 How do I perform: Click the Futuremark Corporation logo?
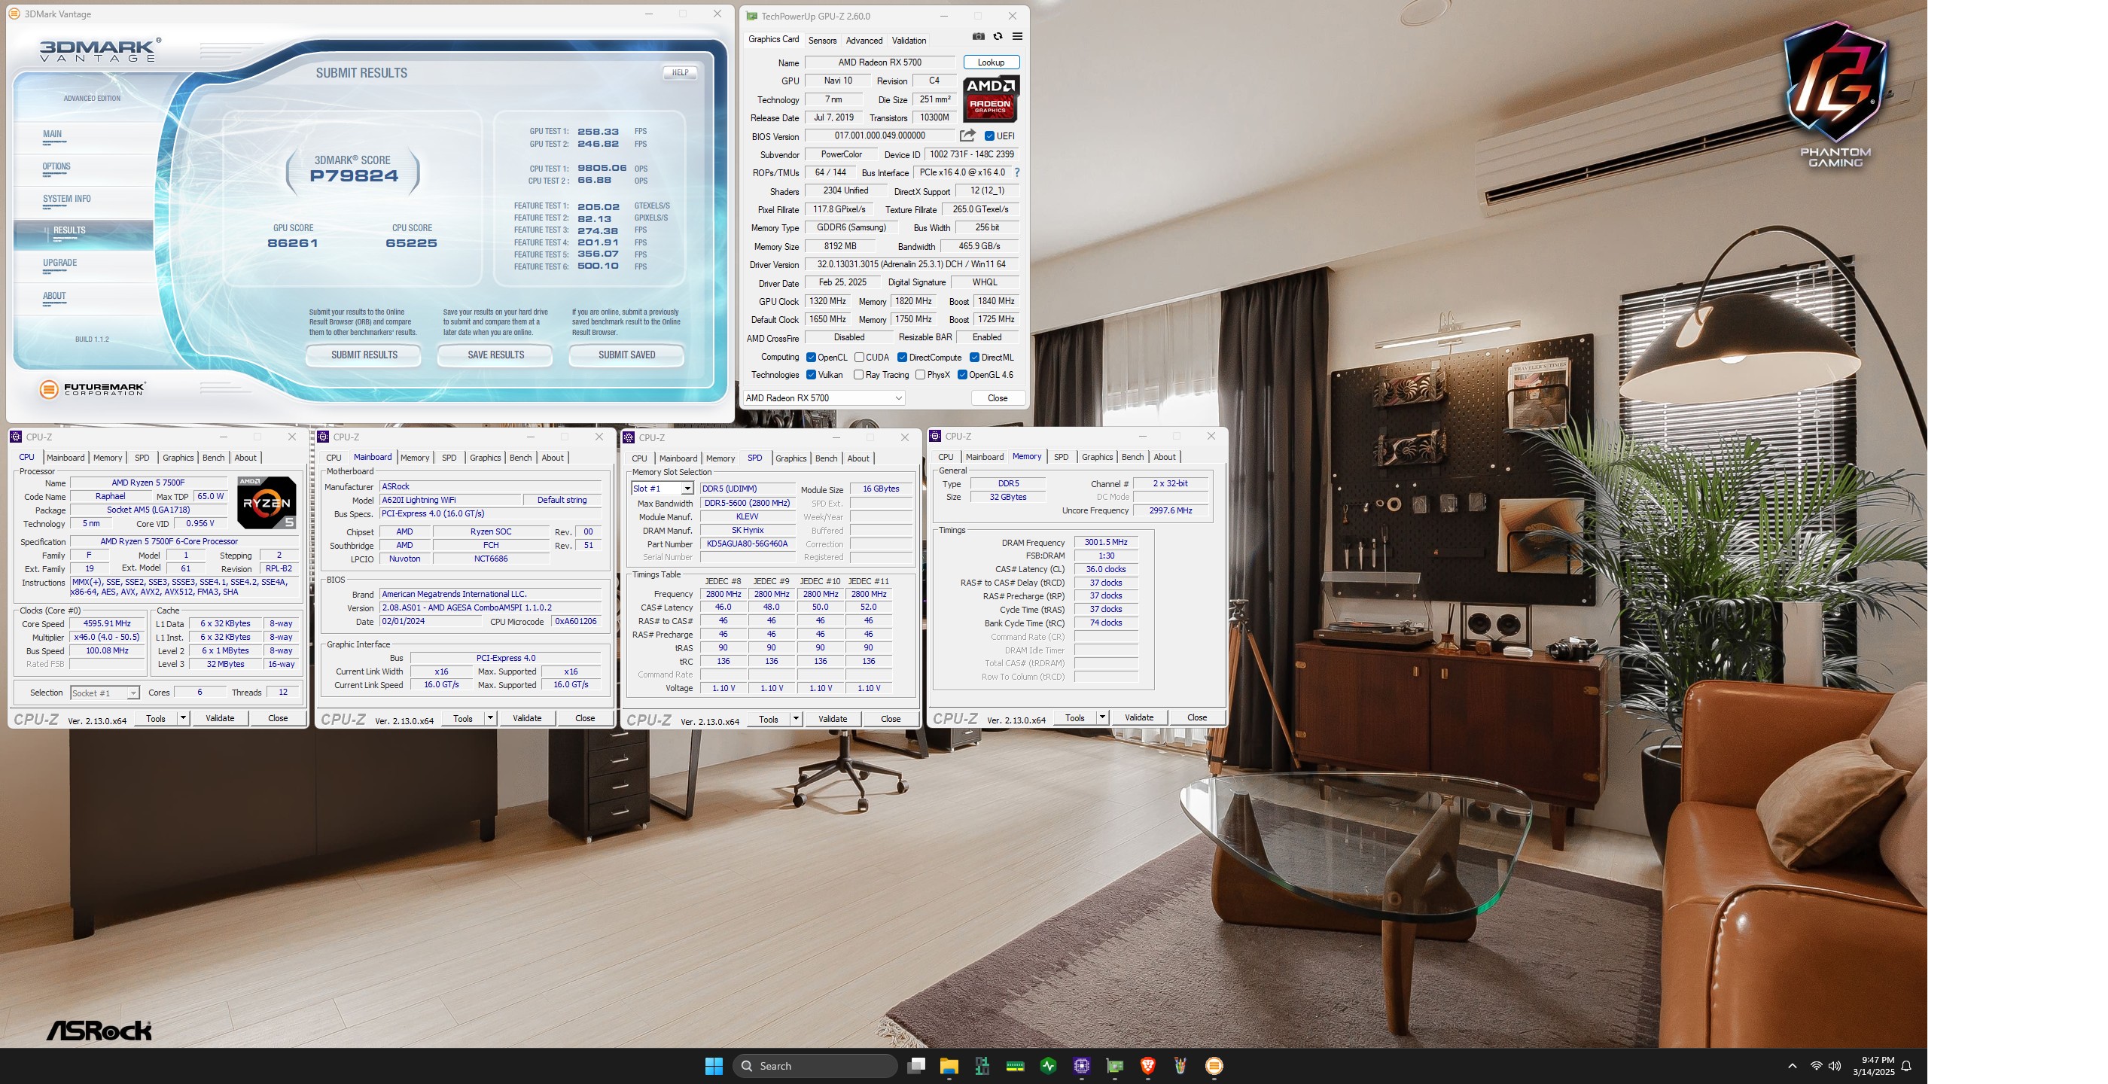pyautogui.click(x=93, y=389)
